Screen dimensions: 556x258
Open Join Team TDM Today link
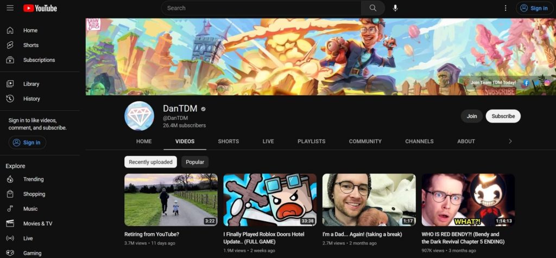click(493, 82)
